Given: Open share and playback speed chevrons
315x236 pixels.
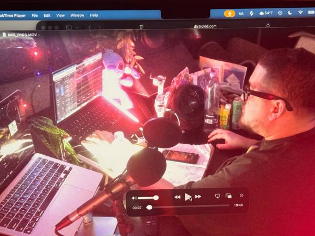Looking at the screenshot, I should pos(241,195).
